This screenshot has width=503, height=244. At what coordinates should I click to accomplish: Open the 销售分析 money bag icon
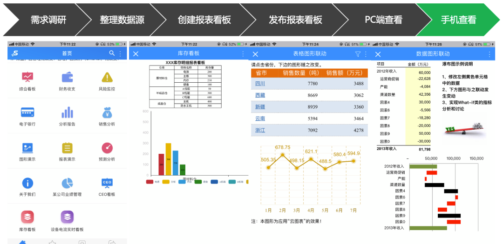pos(107,112)
